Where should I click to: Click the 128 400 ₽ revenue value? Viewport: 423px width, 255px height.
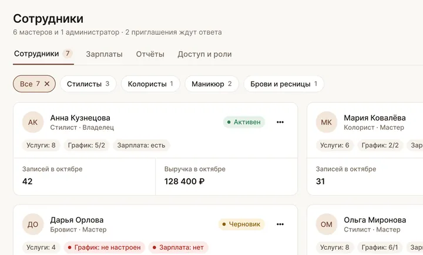point(184,182)
